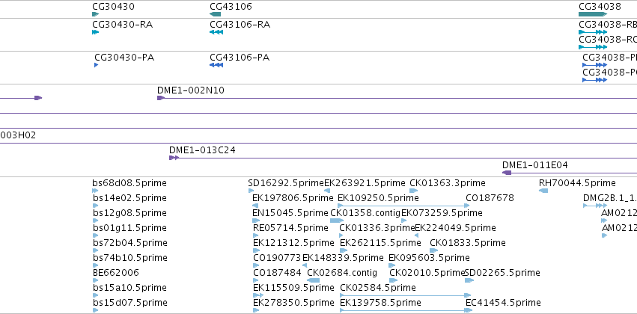Click the CK02584.5prime spliced alignment
Image resolution: width=637 pixels, height=314 pixels.
406,295
